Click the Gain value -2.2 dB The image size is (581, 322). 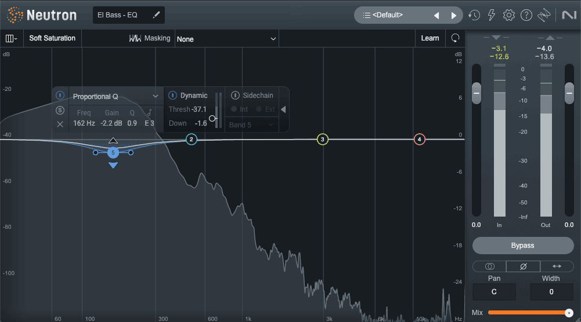pos(111,123)
